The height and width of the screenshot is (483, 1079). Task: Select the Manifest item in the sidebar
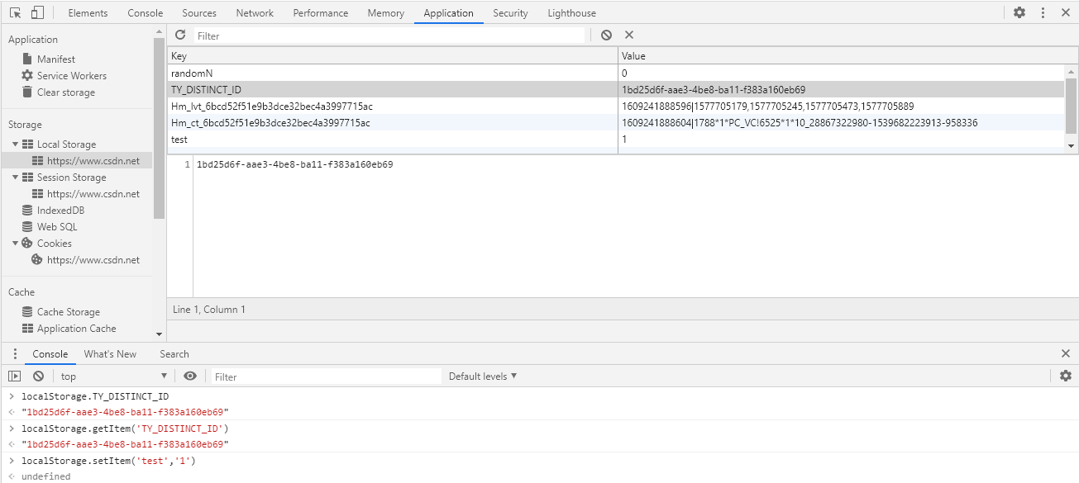(56, 59)
